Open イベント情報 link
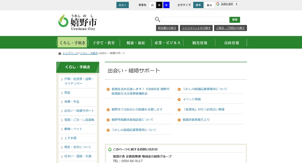Screen dimensions: 302x163 coord(192,99)
